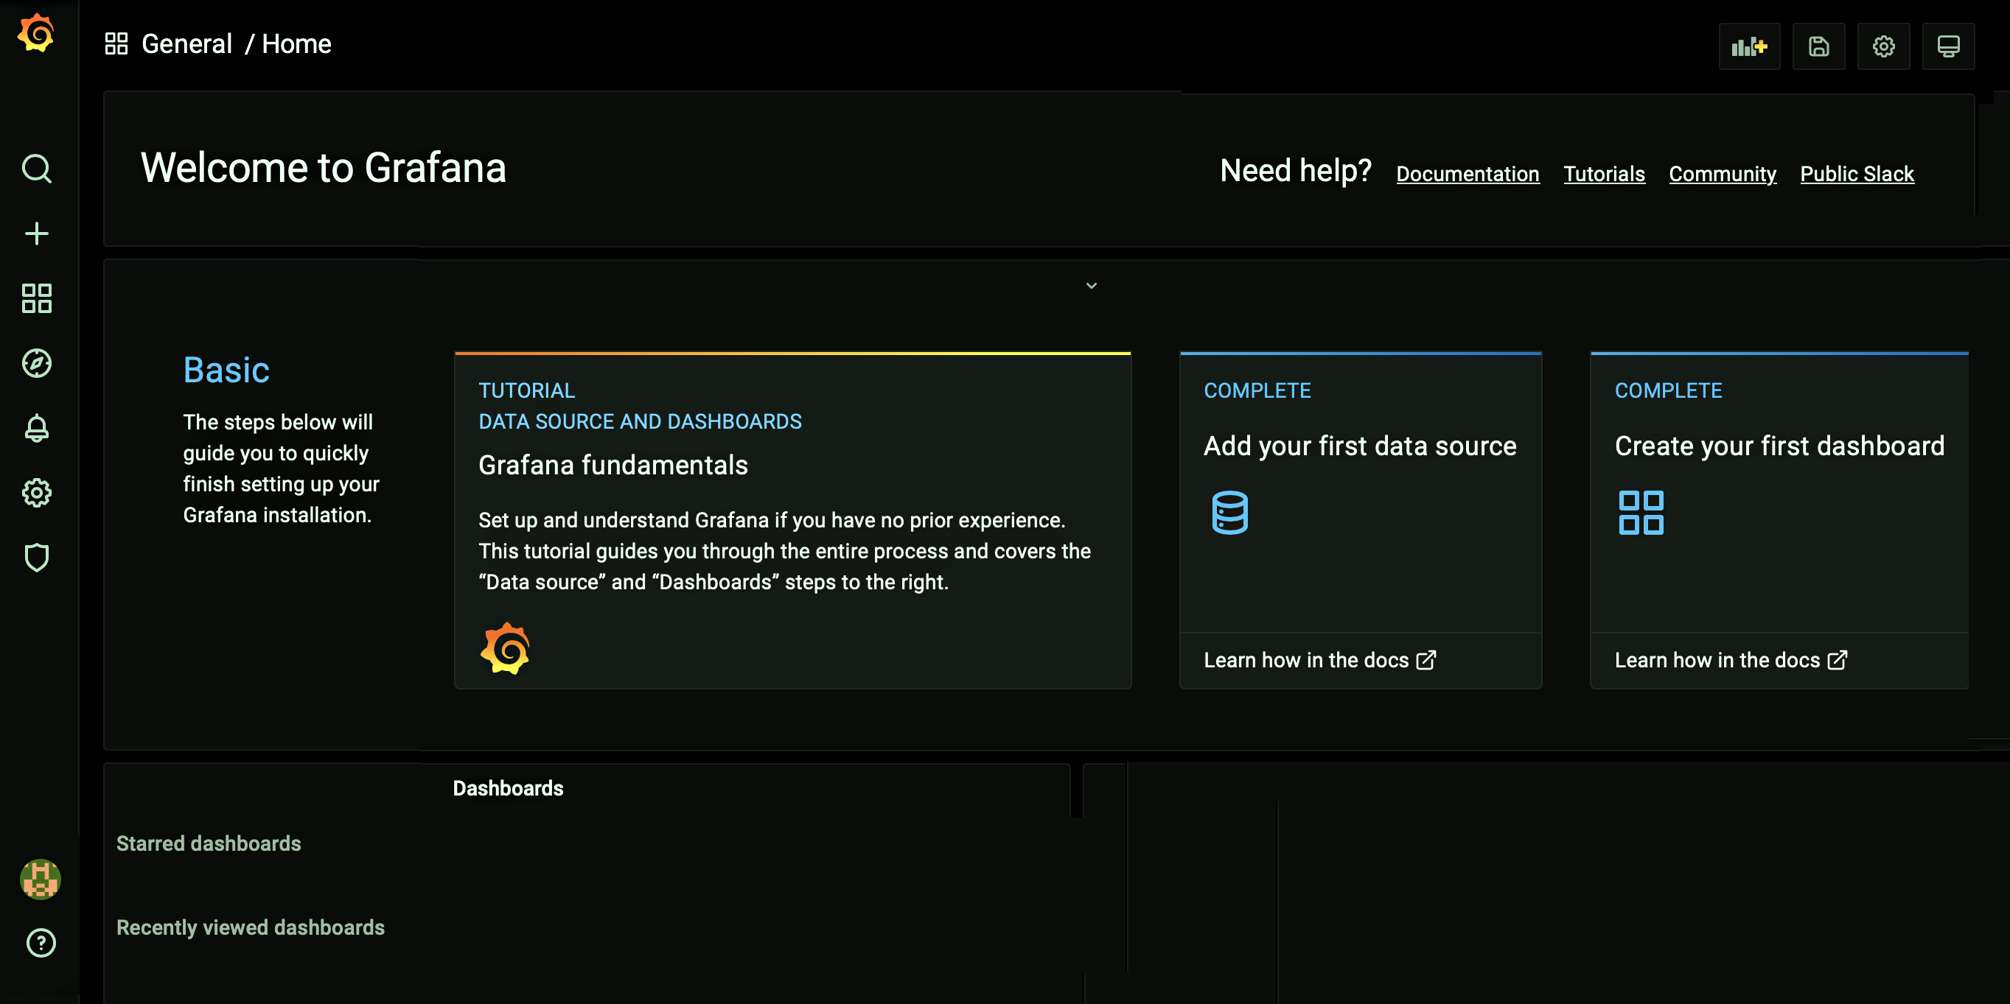
Task: Expand the Starred dashboards section
Action: pos(209,843)
